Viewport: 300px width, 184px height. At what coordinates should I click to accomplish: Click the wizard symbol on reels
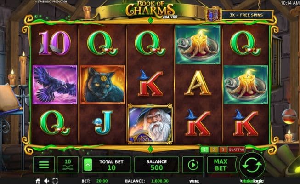150,124
